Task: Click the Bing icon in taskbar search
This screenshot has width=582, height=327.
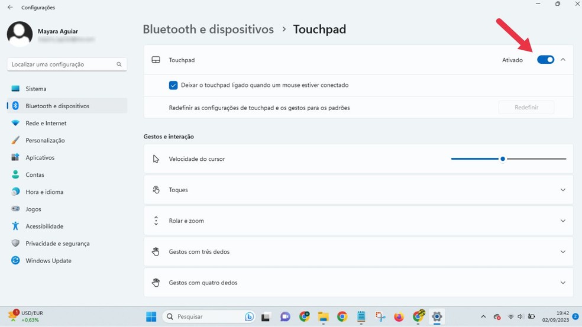Action: coord(249,316)
